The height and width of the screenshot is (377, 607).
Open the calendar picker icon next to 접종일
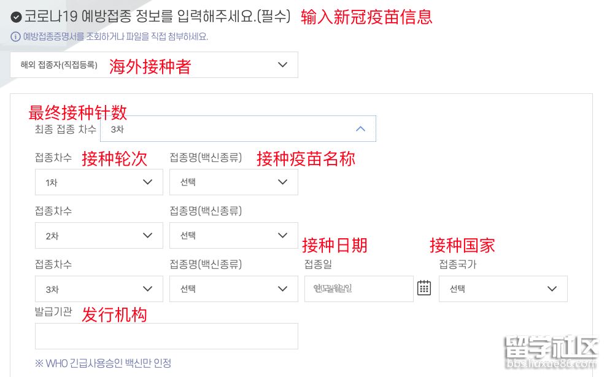[424, 288]
